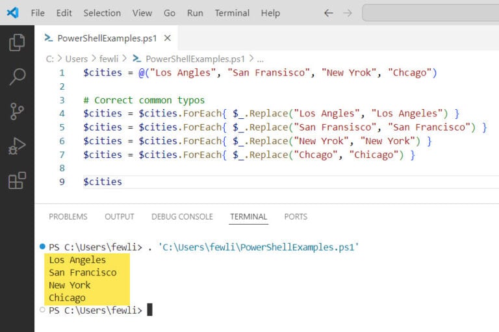The height and width of the screenshot is (332, 499).
Task: Click "San Francisco" replacement string on line 5
Action: [429, 127]
